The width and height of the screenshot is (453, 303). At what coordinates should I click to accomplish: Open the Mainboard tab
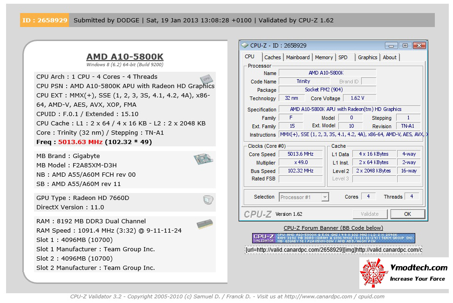298,57
